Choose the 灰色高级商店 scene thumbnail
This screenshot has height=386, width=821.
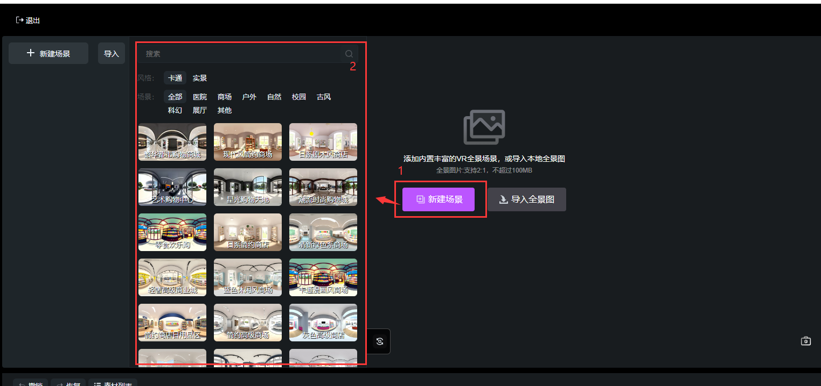tap(323, 322)
